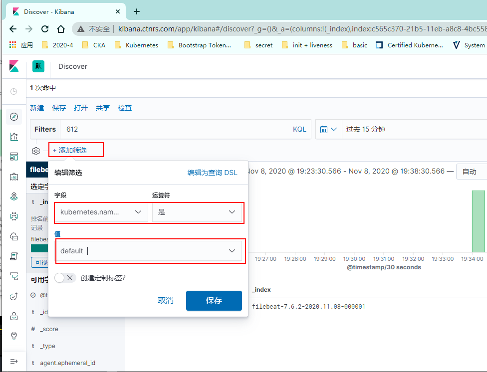The width and height of the screenshot is (487, 372).
Task: Expand sidebar with bottom arrow icon
Action: 14,361
